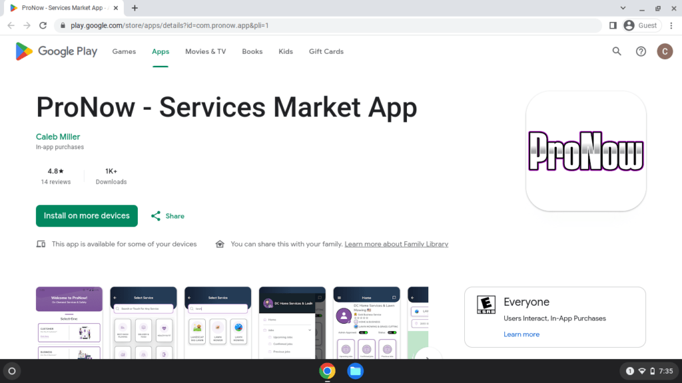Image resolution: width=682 pixels, height=383 pixels.
Task: Switch to the Kids tab
Action: pos(286,51)
